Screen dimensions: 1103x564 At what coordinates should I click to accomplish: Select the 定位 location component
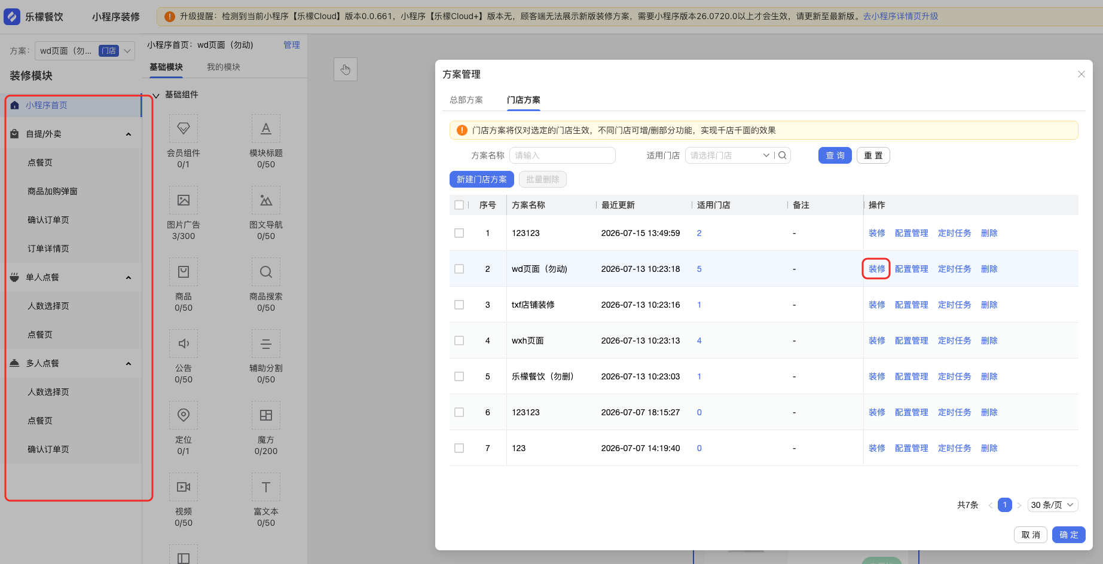click(184, 415)
